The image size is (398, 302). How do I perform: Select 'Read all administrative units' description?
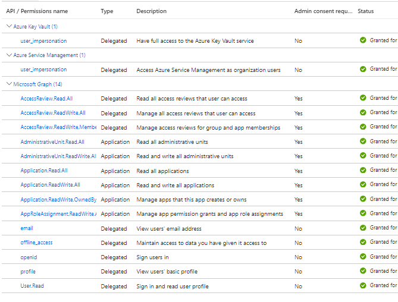tap(173, 142)
